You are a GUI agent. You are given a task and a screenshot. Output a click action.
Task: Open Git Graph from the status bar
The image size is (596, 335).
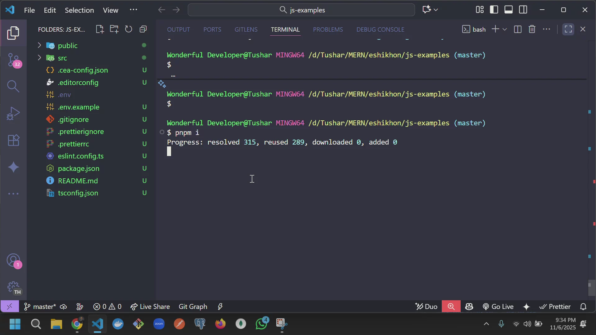[x=192, y=306]
